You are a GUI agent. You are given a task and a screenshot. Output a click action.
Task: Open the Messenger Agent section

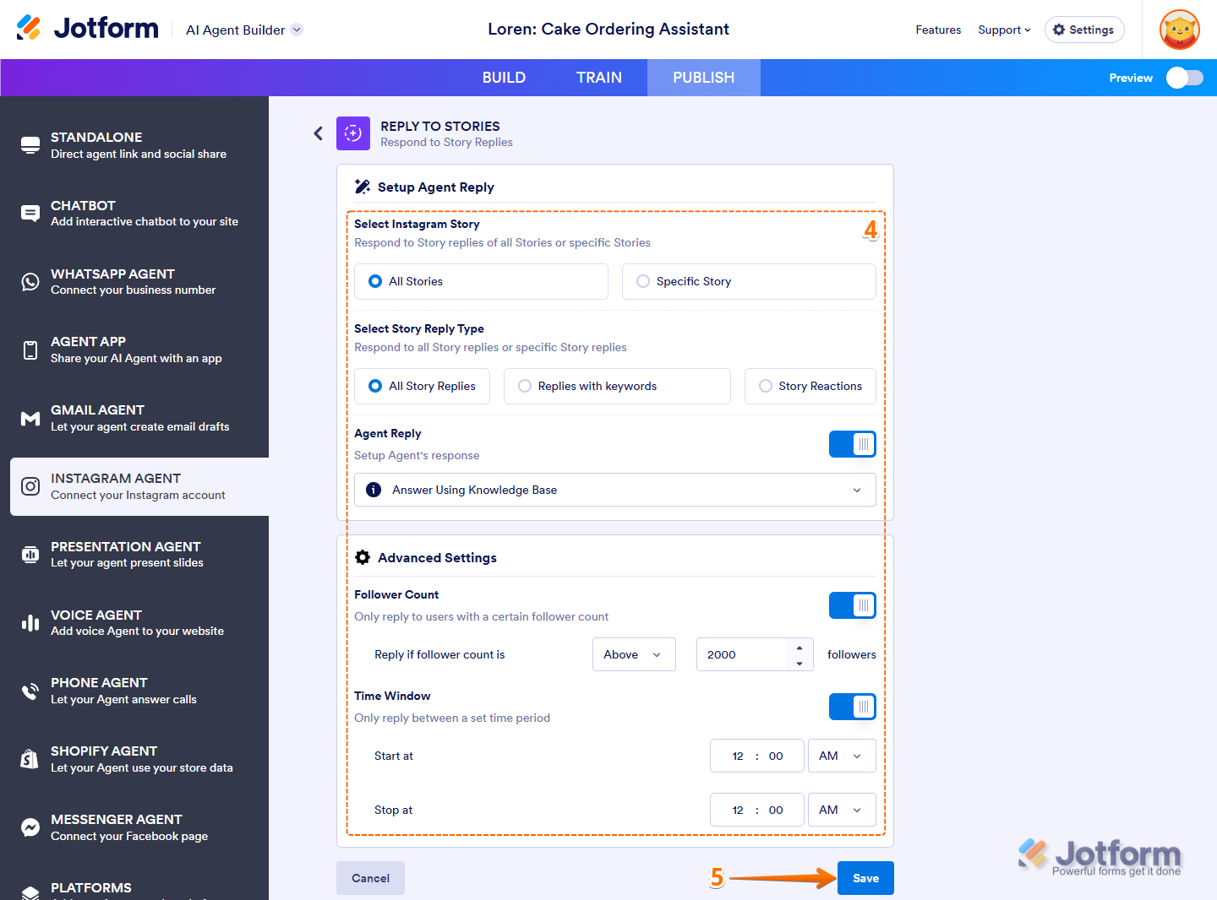pos(139,827)
